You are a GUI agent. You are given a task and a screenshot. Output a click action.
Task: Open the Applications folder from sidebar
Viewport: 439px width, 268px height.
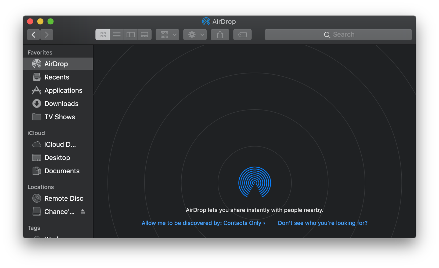[x=63, y=90]
